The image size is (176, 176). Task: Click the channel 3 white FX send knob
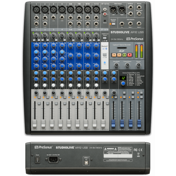tap(53, 86)
